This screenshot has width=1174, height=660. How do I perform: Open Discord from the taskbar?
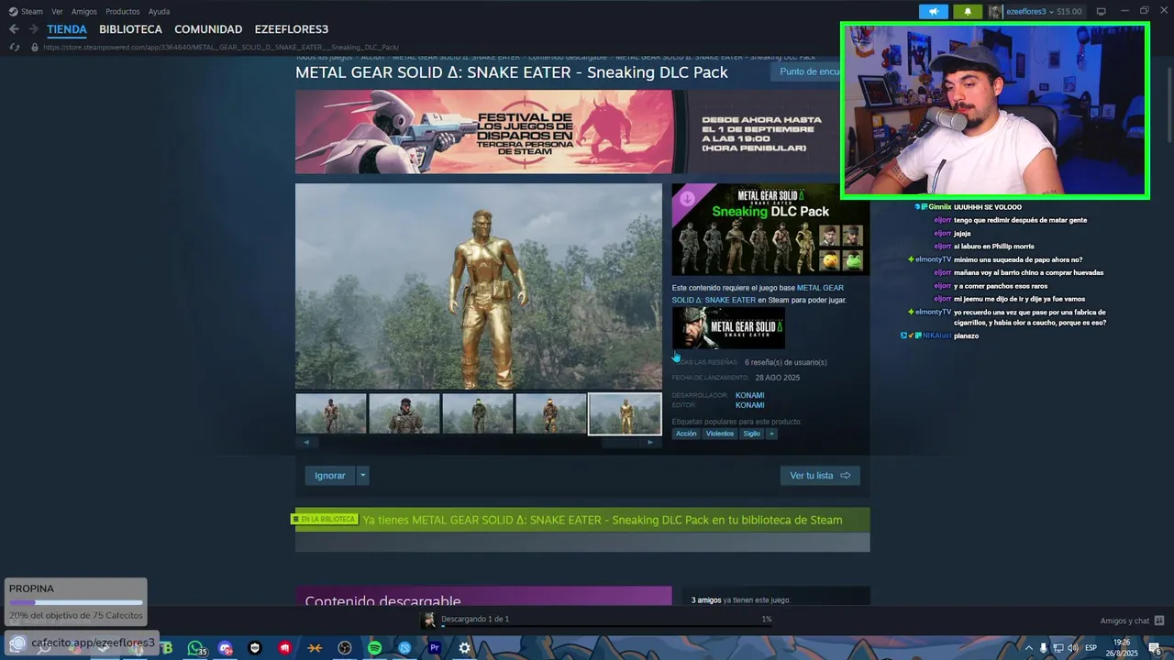(226, 648)
